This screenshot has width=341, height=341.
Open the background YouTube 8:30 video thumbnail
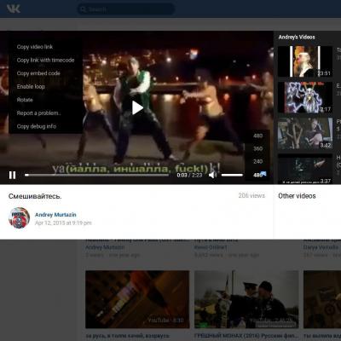pos(137,299)
